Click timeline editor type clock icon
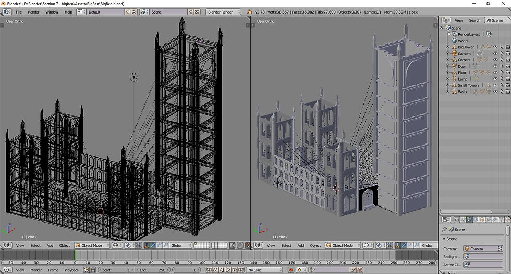This screenshot has width=511, height=274. (7, 270)
